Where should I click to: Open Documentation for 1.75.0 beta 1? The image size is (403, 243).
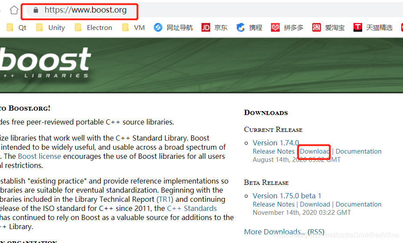(359, 204)
